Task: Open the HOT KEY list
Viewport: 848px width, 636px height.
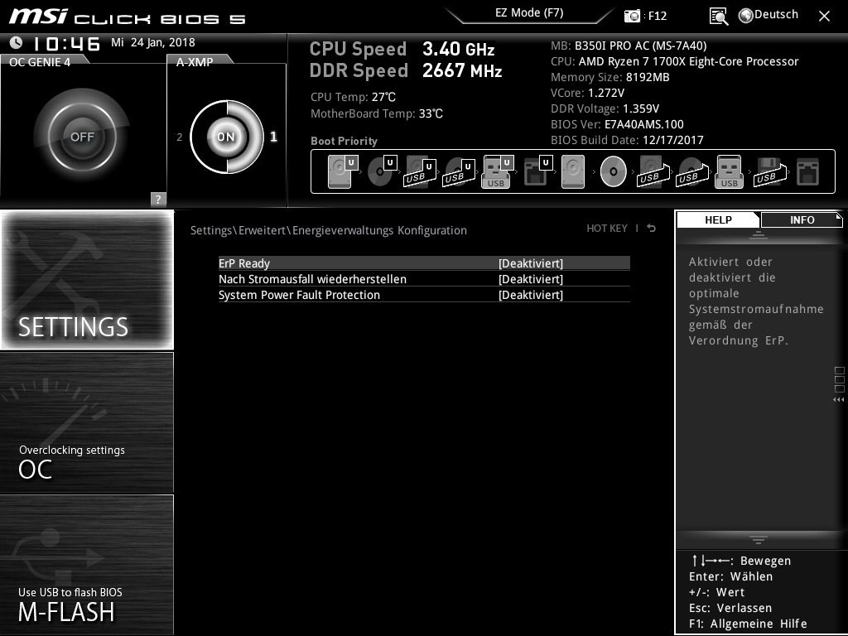Action: 607,229
